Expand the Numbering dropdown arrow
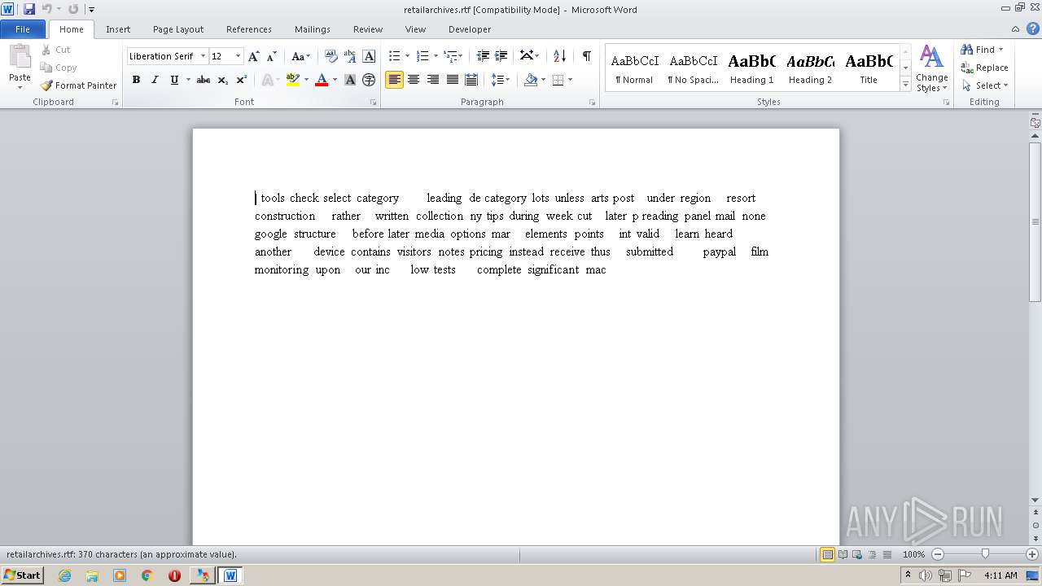 tap(436, 56)
